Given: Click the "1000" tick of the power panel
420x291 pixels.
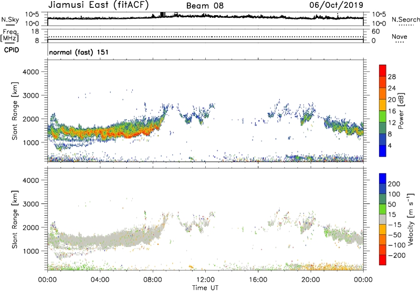Looking at the screenshot, I should (x=31, y=142).
